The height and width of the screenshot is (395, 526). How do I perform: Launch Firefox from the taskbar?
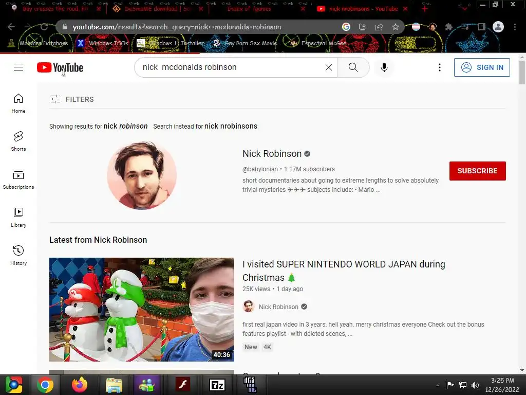(x=80, y=385)
